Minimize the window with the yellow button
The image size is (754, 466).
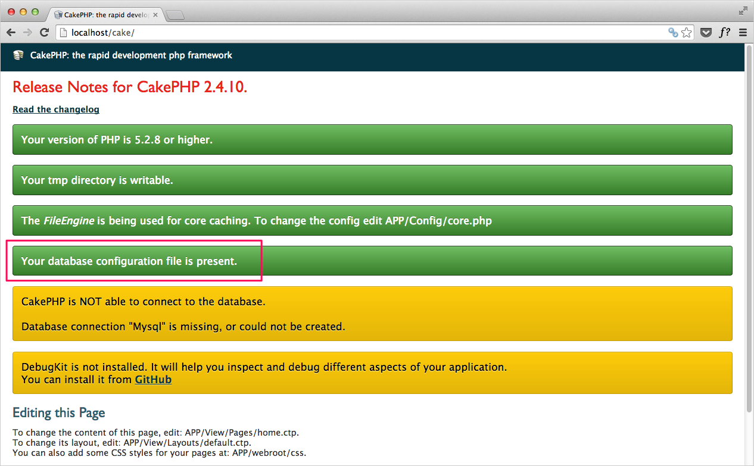23,12
